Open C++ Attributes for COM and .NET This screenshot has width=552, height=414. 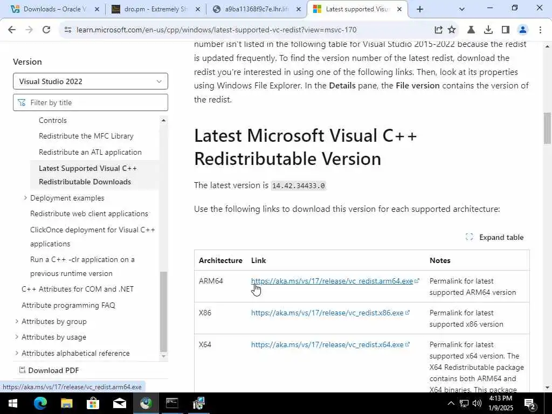[78, 289]
